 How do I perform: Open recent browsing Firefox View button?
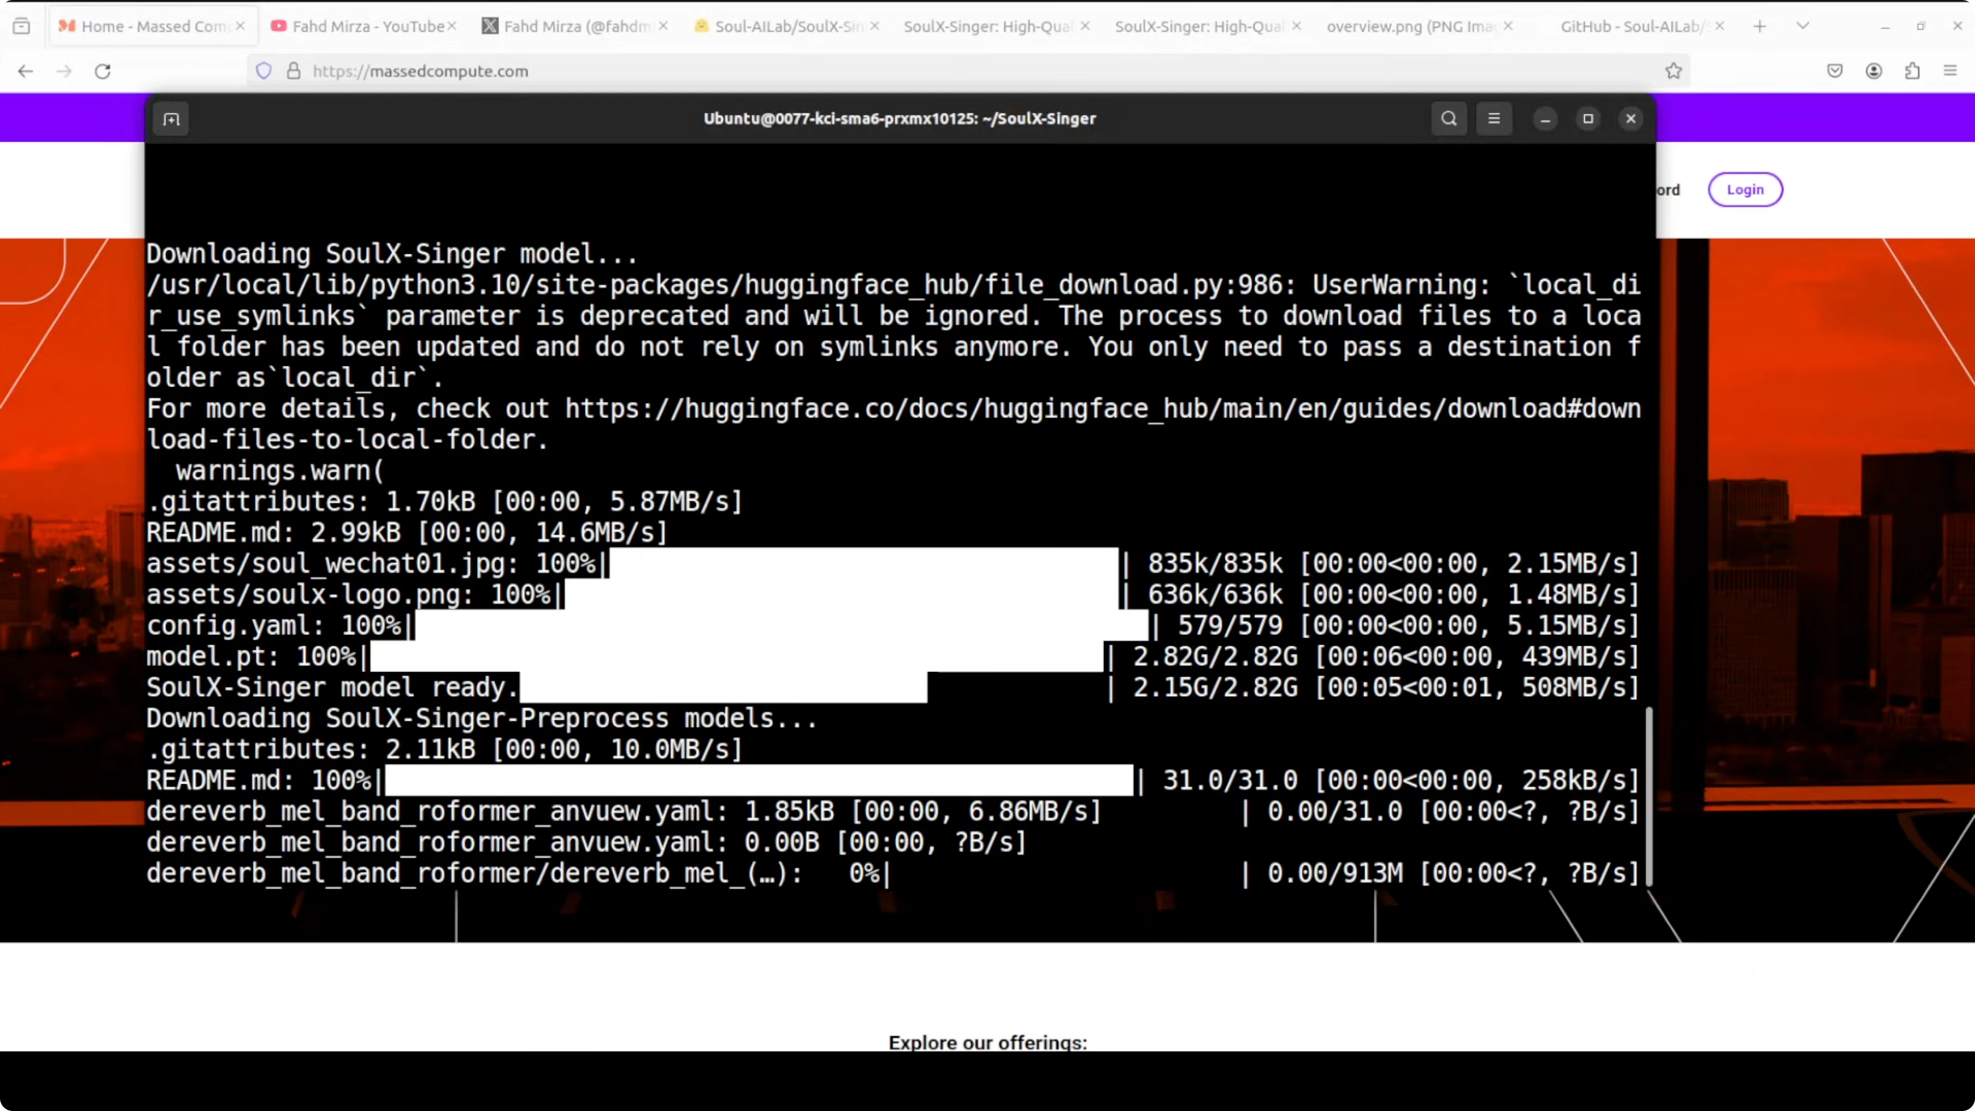point(21,26)
